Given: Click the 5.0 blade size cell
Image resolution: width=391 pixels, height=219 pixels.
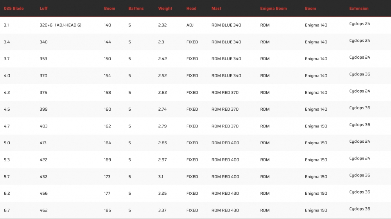Looking at the screenshot, I should click(7, 143).
